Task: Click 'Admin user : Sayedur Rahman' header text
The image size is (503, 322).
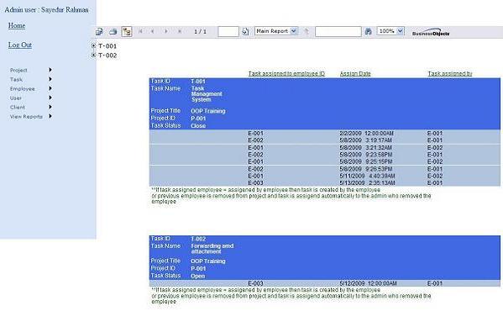Action: click(46, 9)
